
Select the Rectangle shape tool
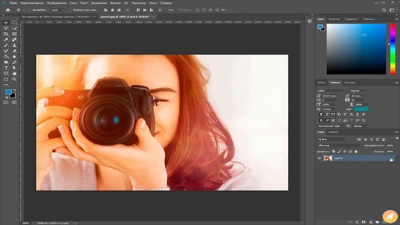pyautogui.click(x=6, y=74)
